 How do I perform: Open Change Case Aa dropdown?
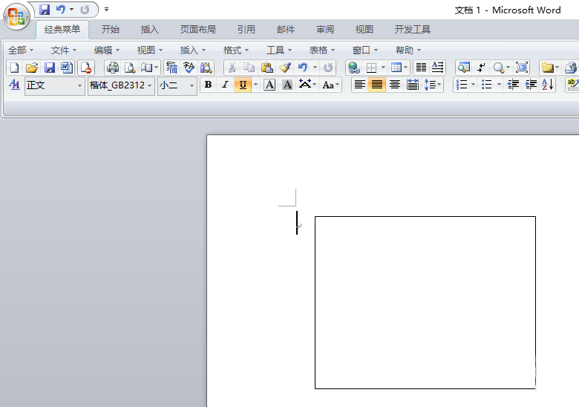tap(330, 85)
